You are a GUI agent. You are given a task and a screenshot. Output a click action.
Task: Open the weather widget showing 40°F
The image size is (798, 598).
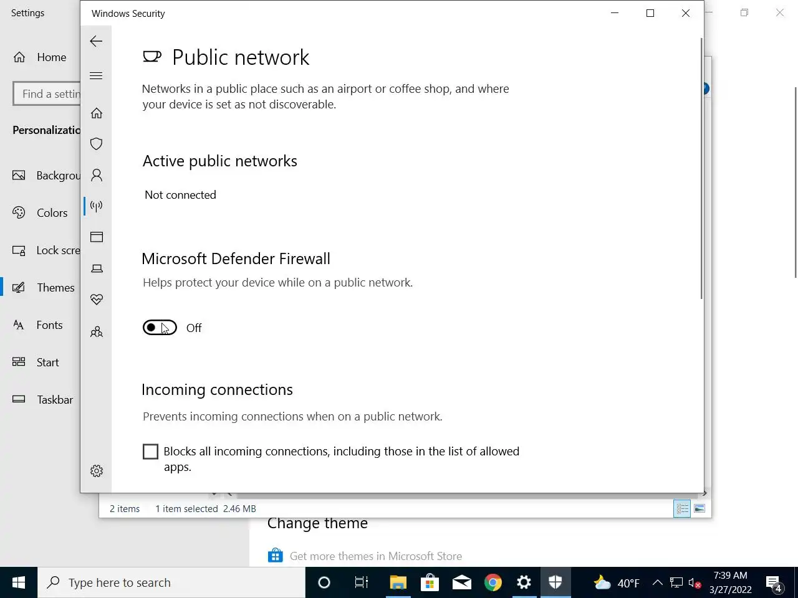[x=617, y=583]
